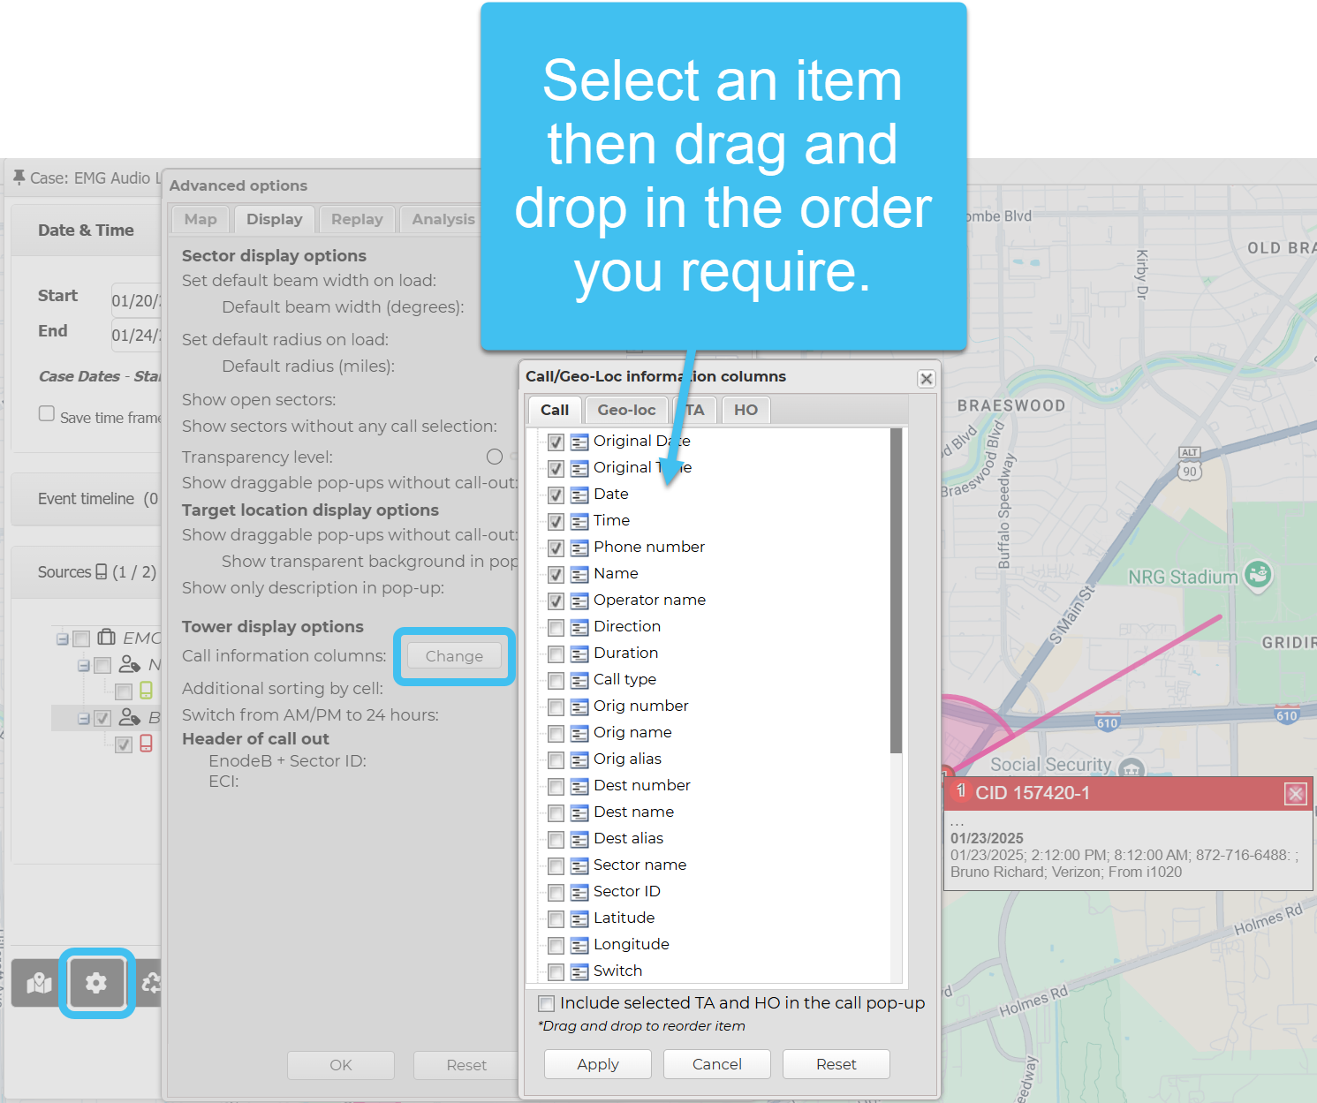Open the HO columns tab
Viewport: 1317px width, 1103px height.
point(746,410)
